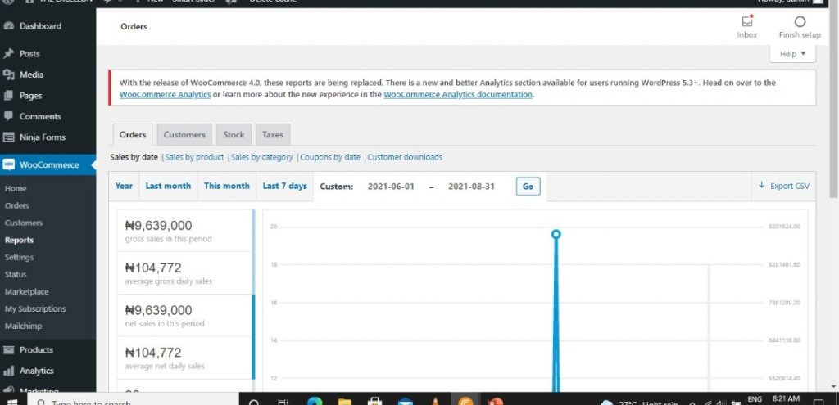This screenshot has height=405, width=839.
Task: Click the Comments bubble icon
Action: pos(8,116)
